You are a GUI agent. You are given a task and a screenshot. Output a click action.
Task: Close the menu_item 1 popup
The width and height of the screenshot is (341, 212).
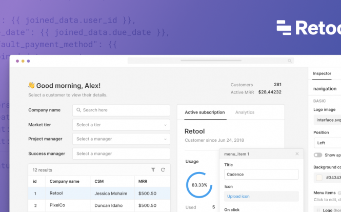297,153
